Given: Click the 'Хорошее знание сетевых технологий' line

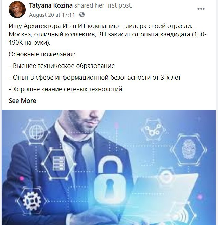Looking at the screenshot, I should click(x=65, y=89).
